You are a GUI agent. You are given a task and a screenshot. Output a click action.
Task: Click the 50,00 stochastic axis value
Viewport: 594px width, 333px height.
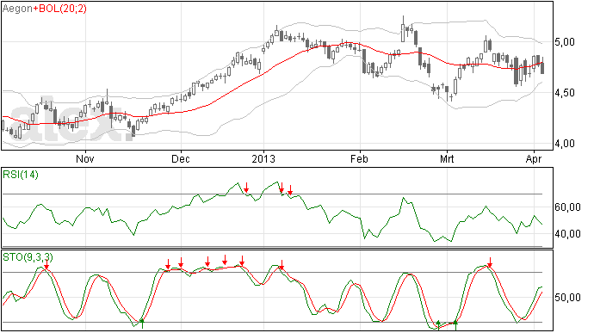[568, 298]
